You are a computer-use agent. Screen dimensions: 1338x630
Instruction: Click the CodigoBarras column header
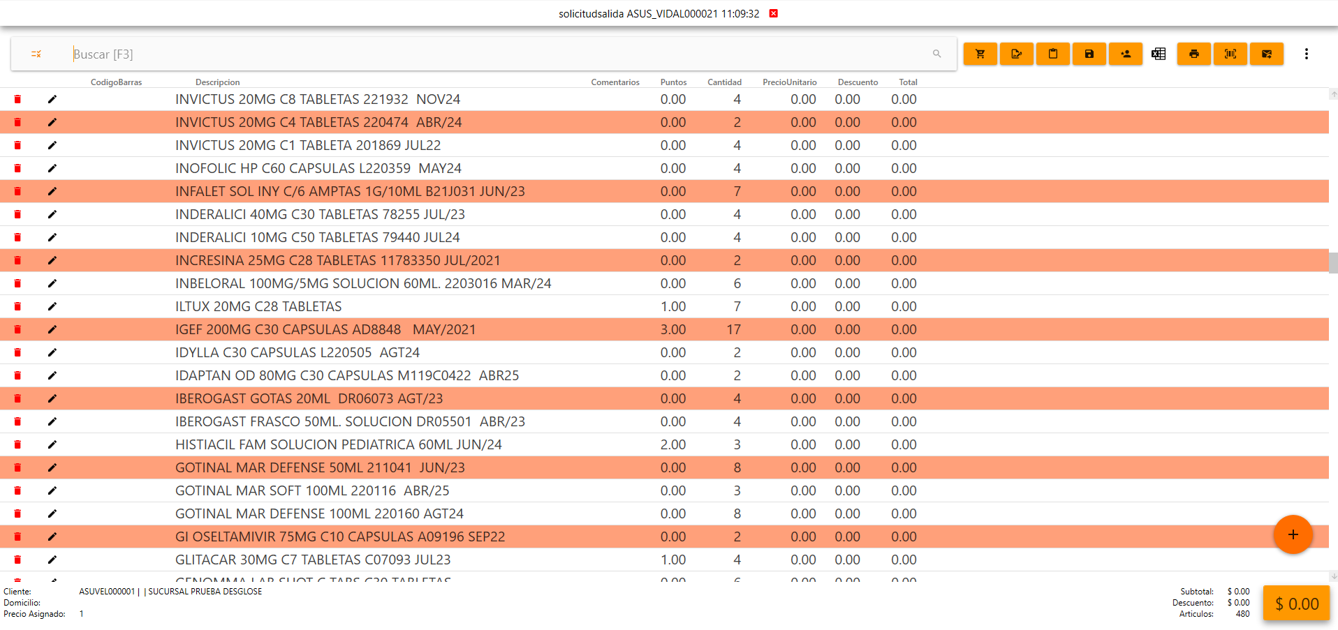116,82
